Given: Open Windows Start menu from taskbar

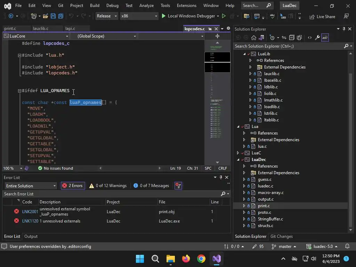Looking at the screenshot, I should click(140, 259).
